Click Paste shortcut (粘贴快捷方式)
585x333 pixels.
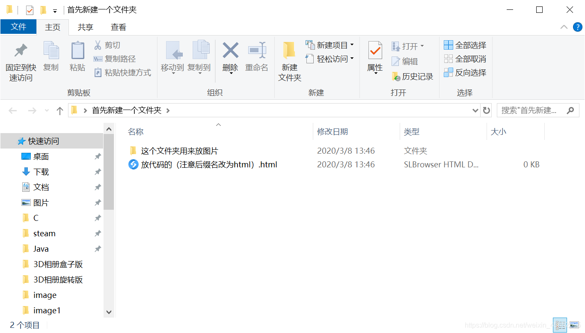(122, 72)
